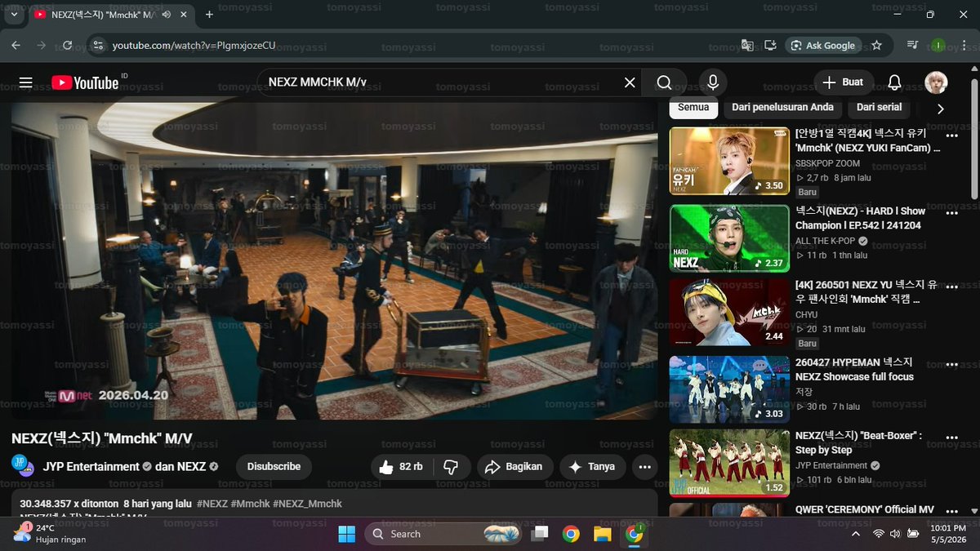Open the notifications bell

pos(894,82)
